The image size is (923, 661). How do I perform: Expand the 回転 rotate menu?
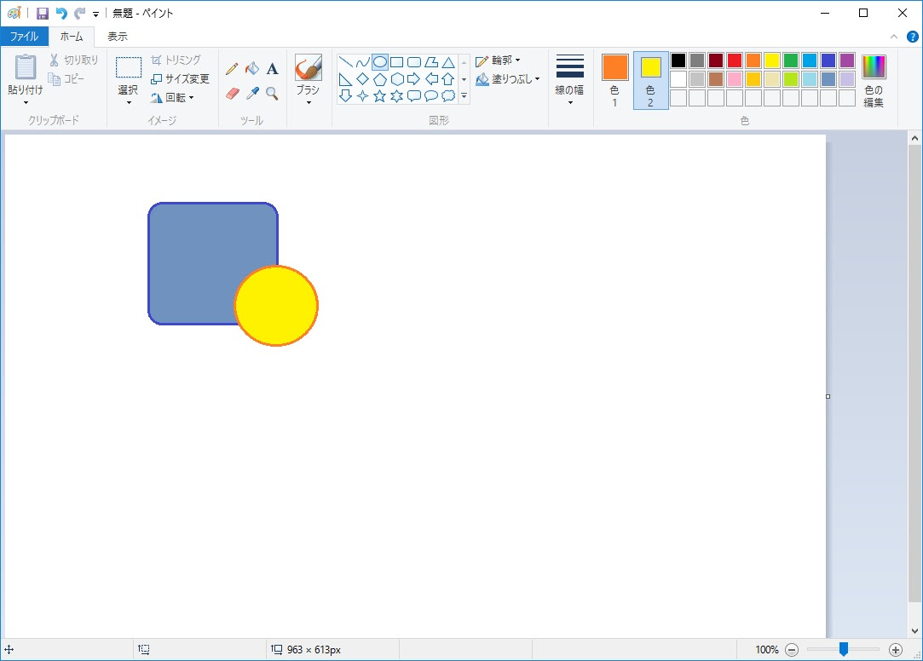point(172,98)
